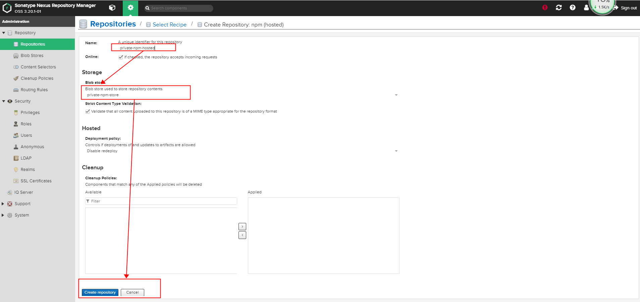The image size is (640, 302).
Task: Click the Sign out button
Action: point(625,8)
